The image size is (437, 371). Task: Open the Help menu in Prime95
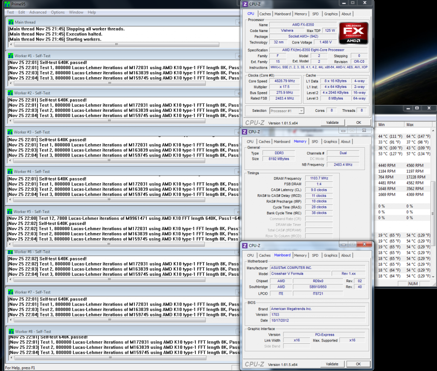click(x=92, y=12)
